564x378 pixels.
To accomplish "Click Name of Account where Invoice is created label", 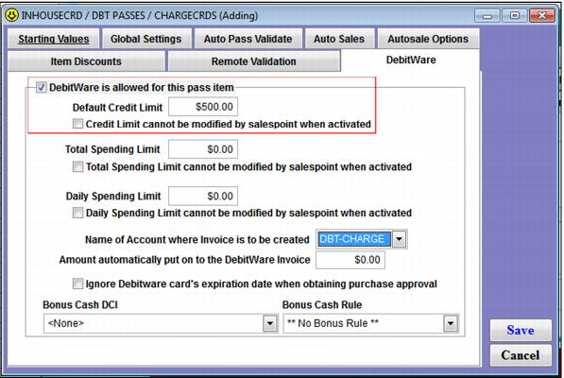I will click(197, 239).
